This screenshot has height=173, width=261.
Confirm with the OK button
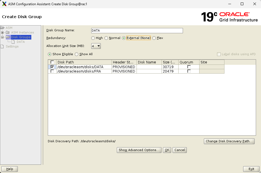(x=167, y=150)
